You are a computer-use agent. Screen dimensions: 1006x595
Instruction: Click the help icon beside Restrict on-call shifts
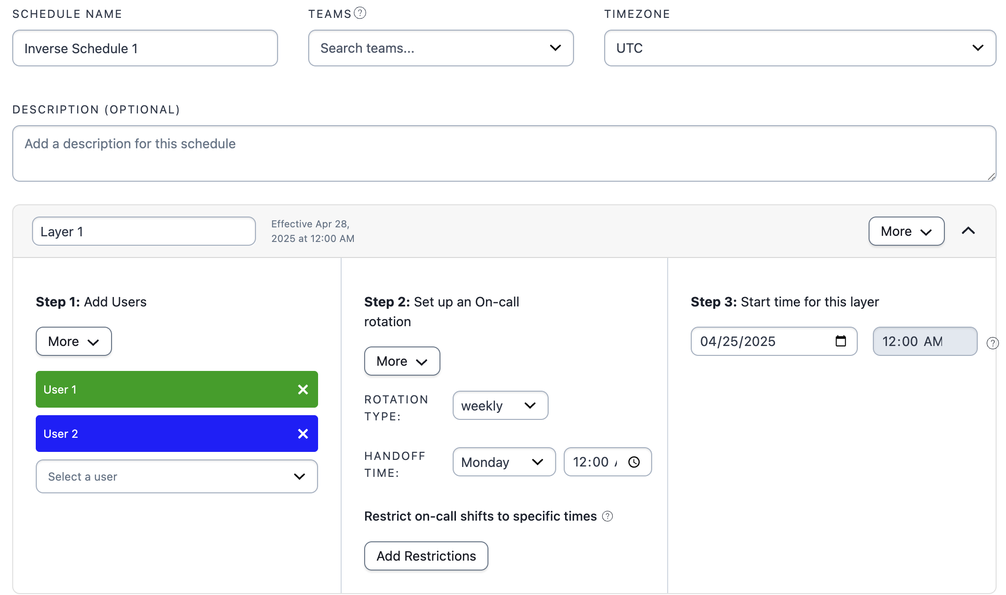[x=607, y=516]
